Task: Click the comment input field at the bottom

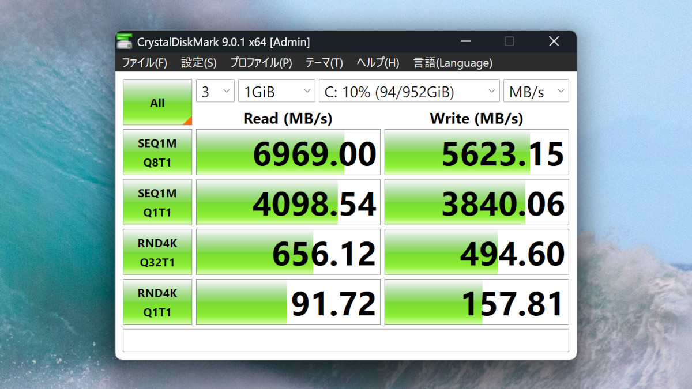Action: click(346, 340)
